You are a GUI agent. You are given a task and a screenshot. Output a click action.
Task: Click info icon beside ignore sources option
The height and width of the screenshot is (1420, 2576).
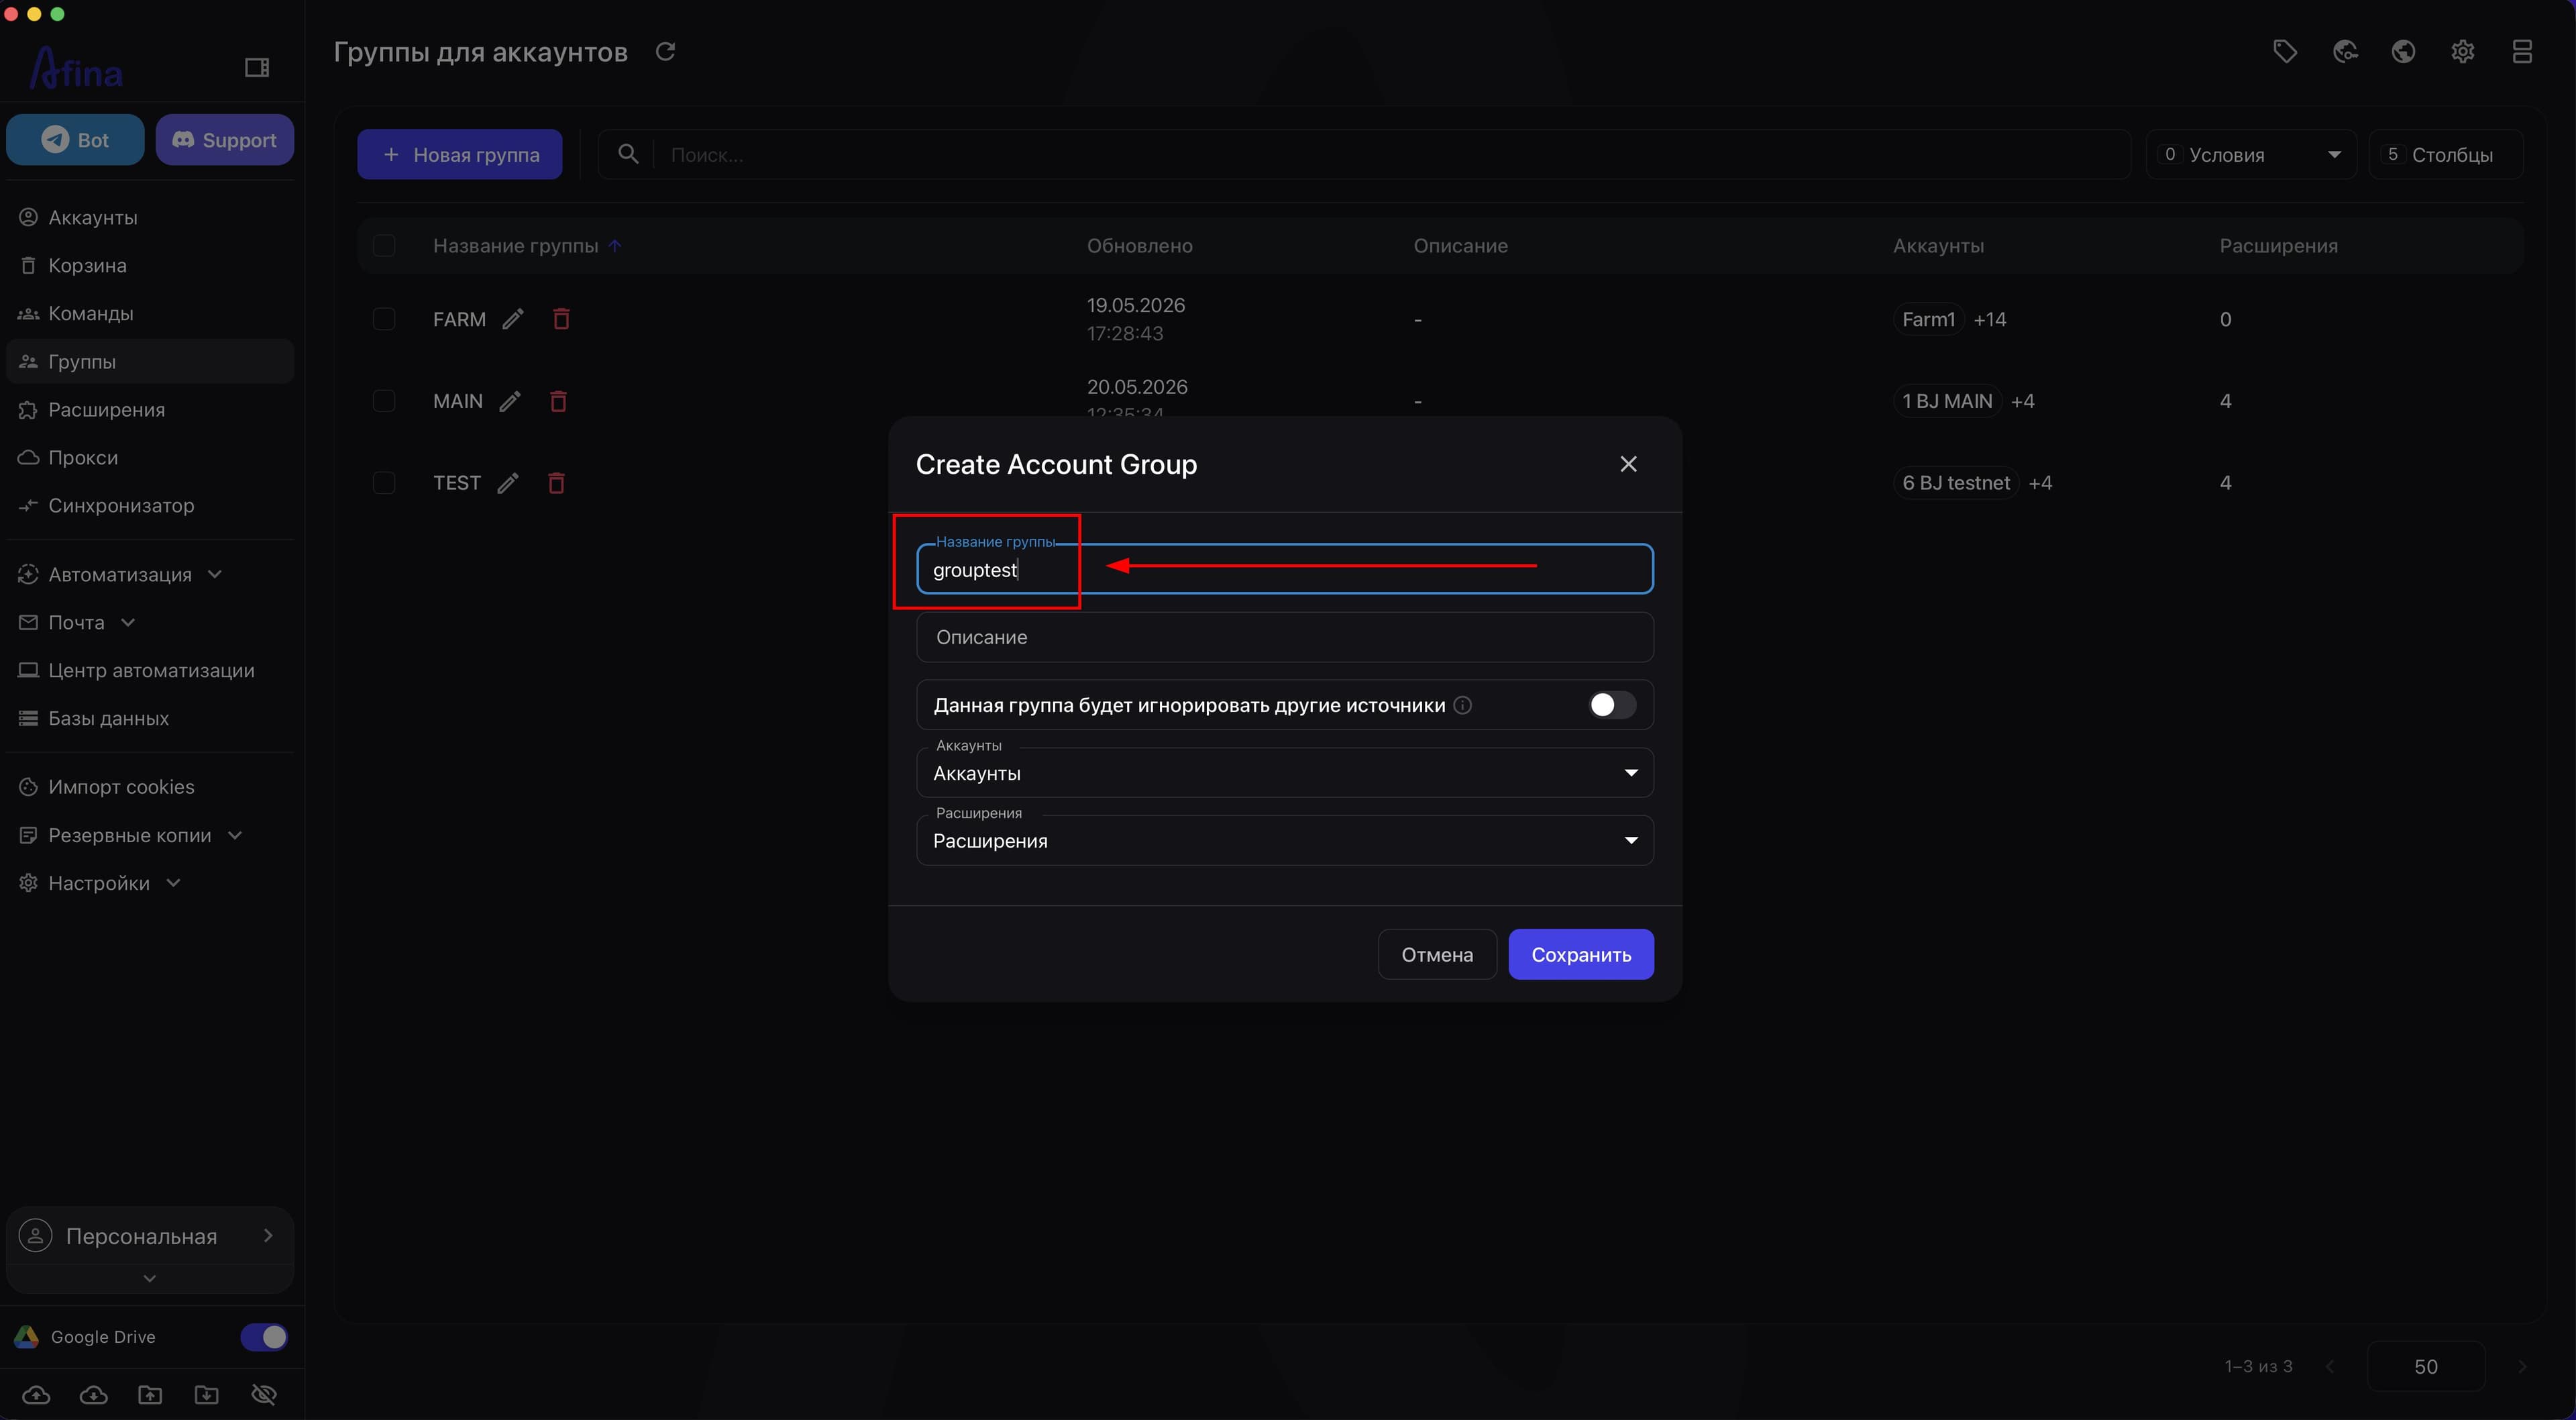[1462, 705]
